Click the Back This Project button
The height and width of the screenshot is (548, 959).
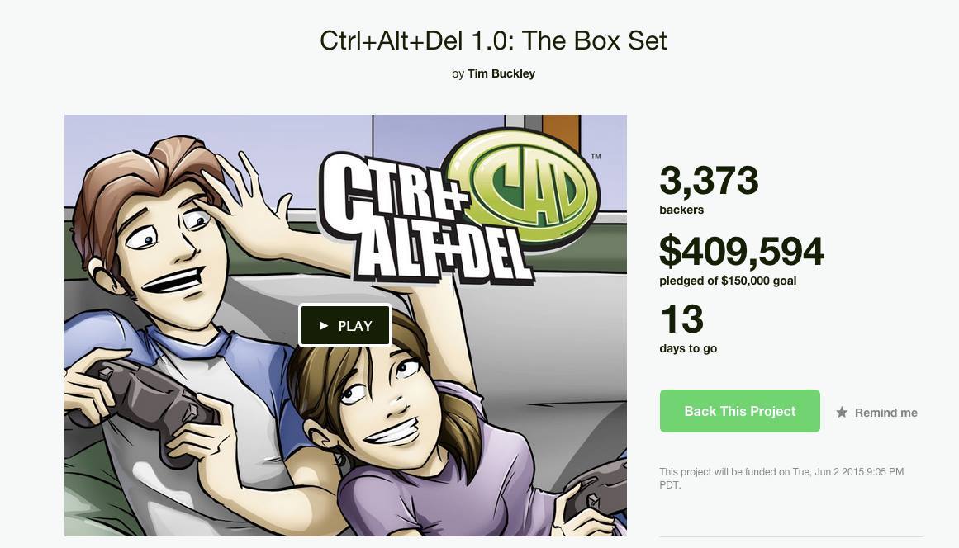739,411
